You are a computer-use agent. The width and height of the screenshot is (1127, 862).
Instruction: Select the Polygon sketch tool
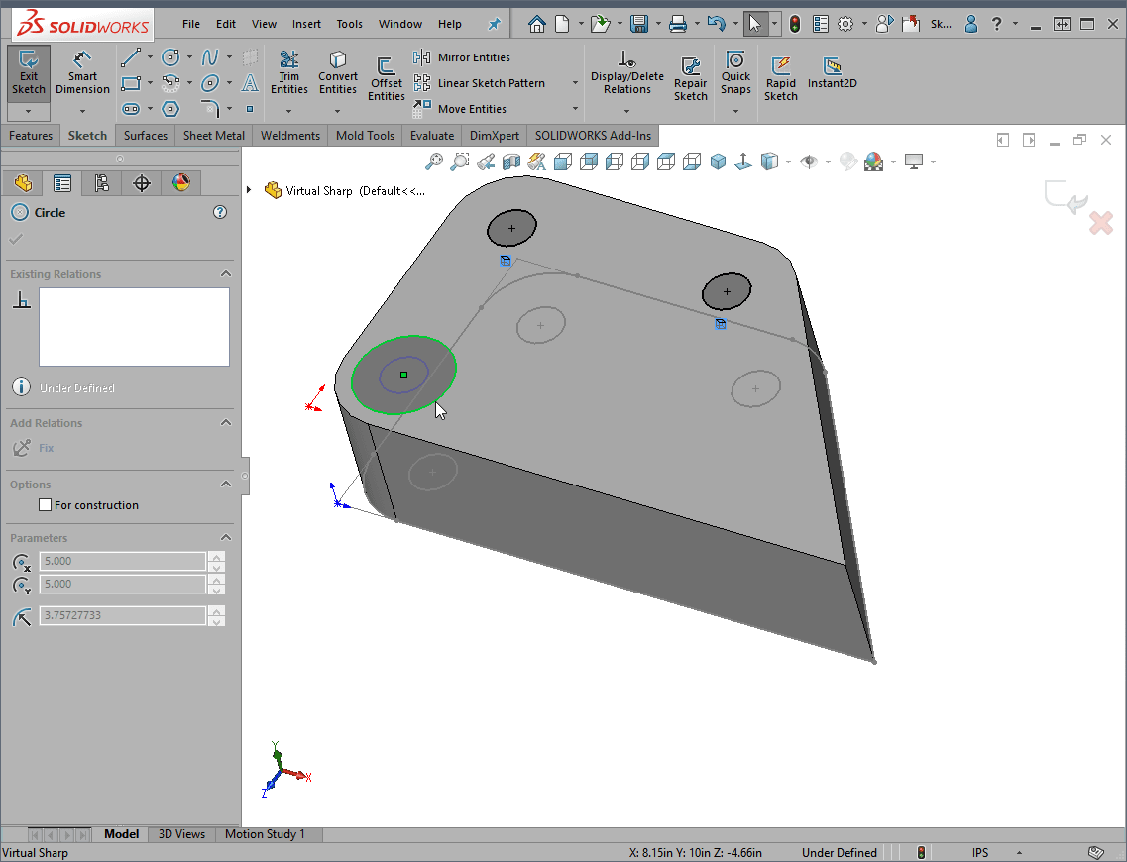[x=170, y=109]
